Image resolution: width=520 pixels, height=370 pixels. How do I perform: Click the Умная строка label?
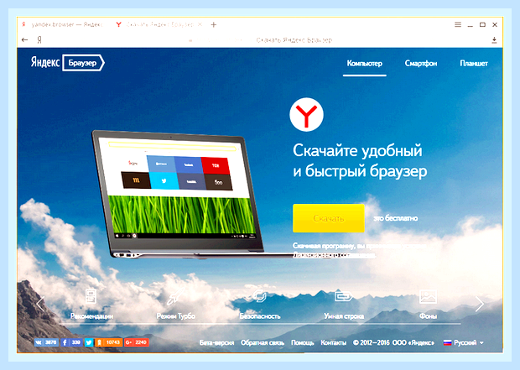344,316
